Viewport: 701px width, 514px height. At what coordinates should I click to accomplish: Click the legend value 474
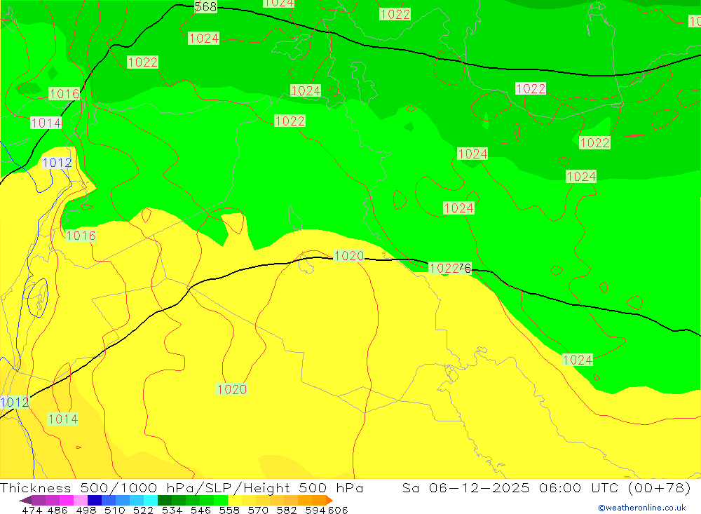pos(32,510)
